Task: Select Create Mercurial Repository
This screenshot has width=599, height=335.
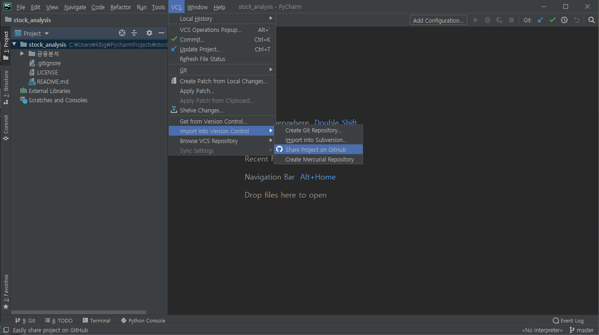Action: tap(318, 159)
